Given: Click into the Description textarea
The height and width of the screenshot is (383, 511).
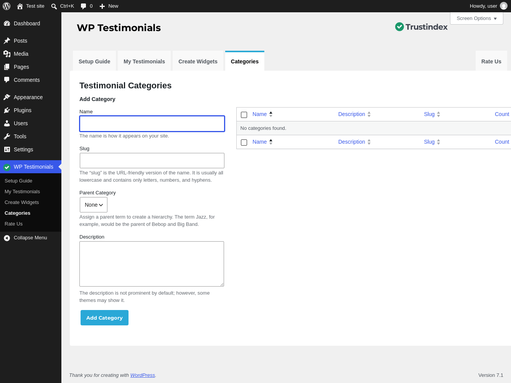Looking at the screenshot, I should 152,264.
